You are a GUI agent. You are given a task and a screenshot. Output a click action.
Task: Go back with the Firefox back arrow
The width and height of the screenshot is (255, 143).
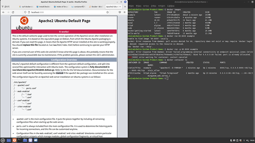pos(3,12)
